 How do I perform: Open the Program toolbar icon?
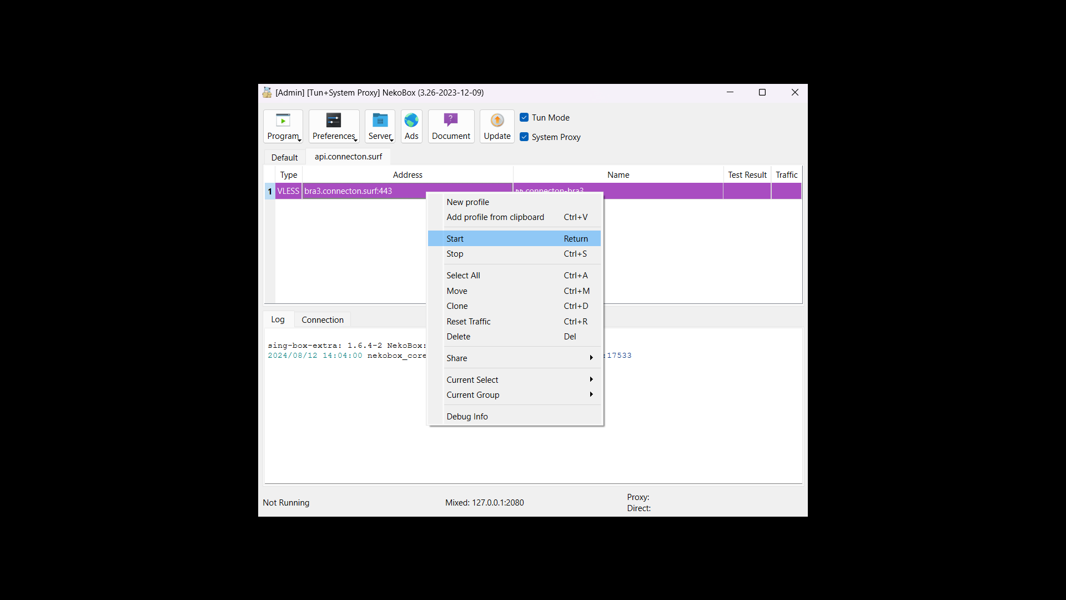[x=283, y=121]
